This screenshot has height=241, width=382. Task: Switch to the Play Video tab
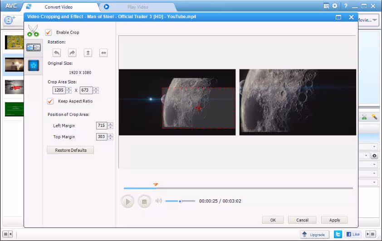click(137, 7)
